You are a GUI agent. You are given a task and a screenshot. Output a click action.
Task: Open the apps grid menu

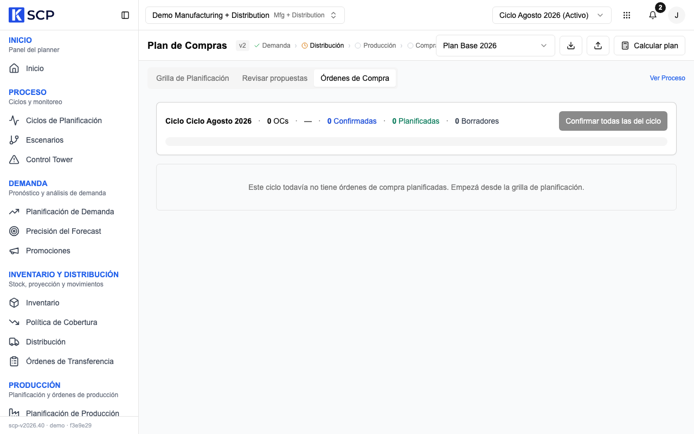point(627,15)
